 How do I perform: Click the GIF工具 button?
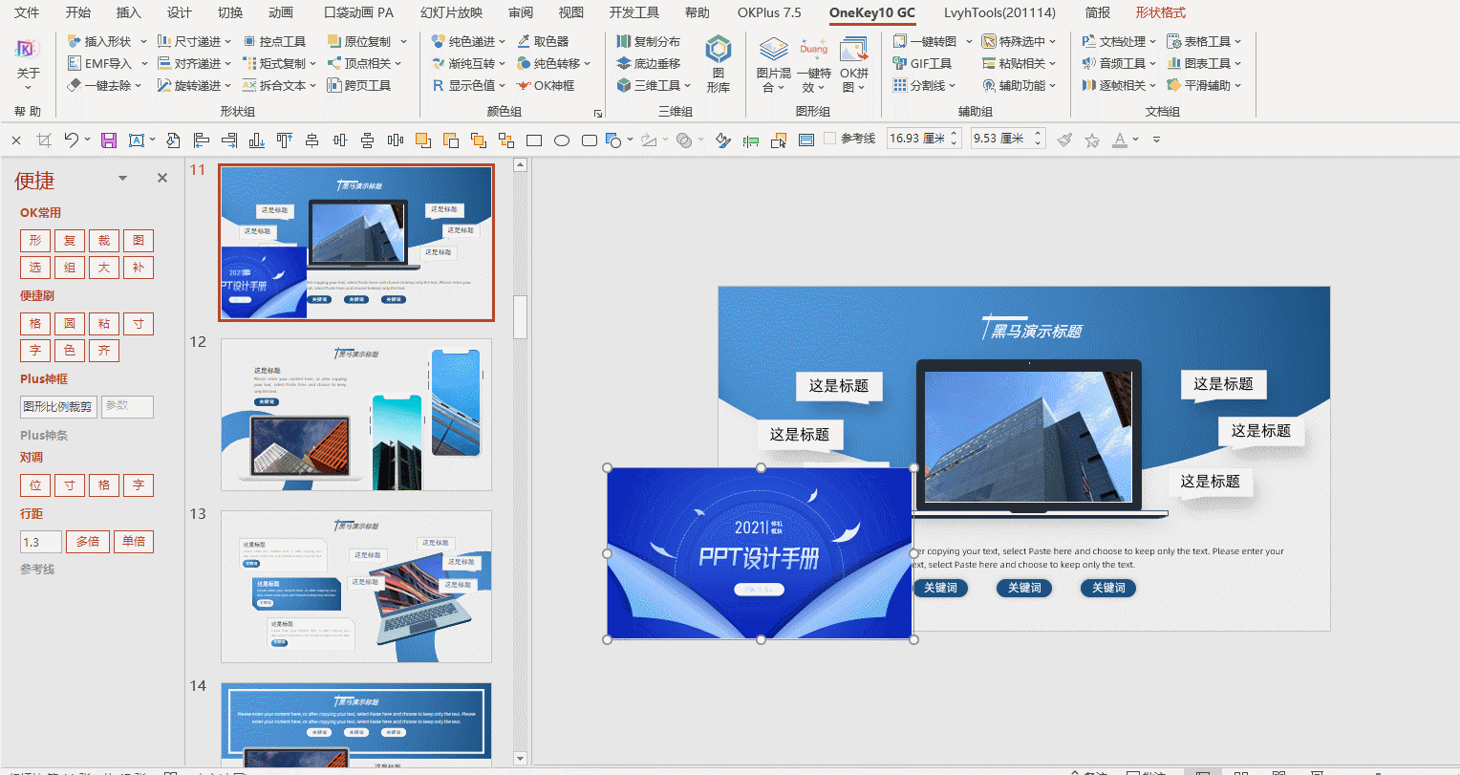tap(922, 63)
